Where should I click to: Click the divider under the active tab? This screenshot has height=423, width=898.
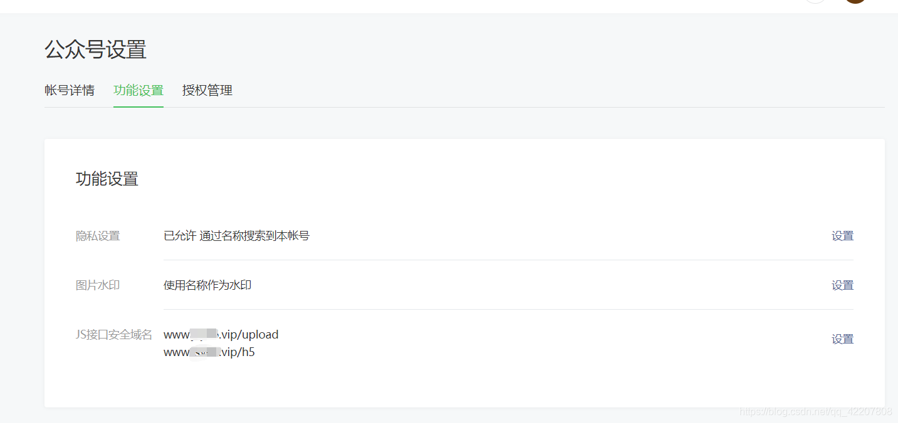(x=138, y=107)
